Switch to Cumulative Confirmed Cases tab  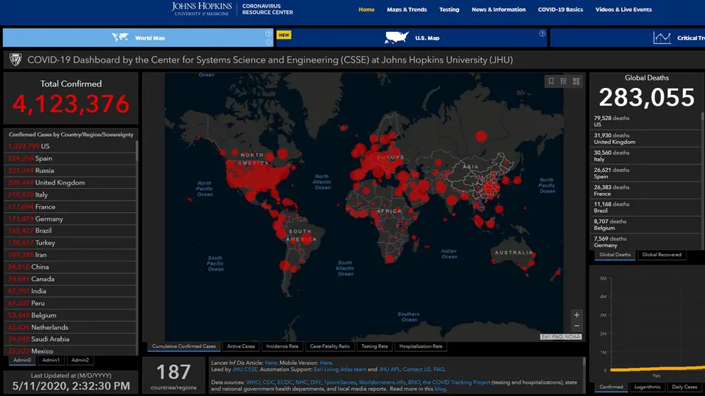[184, 346]
